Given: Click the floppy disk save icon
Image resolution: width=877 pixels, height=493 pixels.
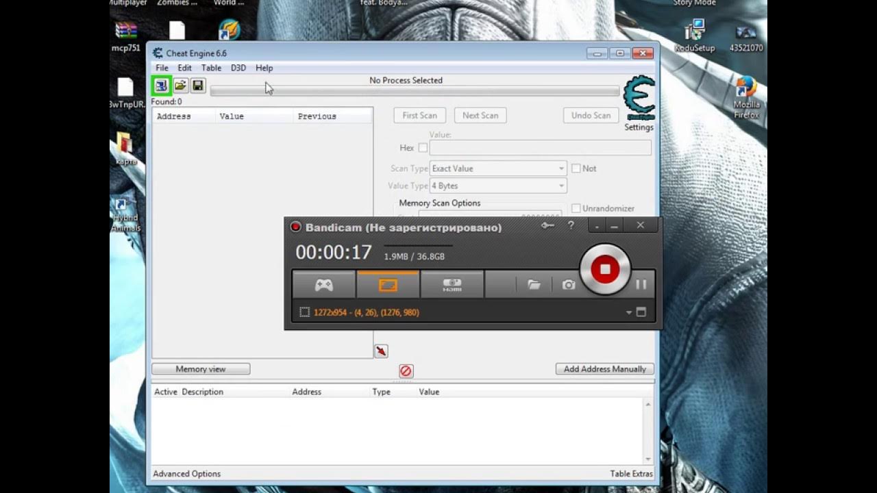Looking at the screenshot, I should tap(198, 86).
